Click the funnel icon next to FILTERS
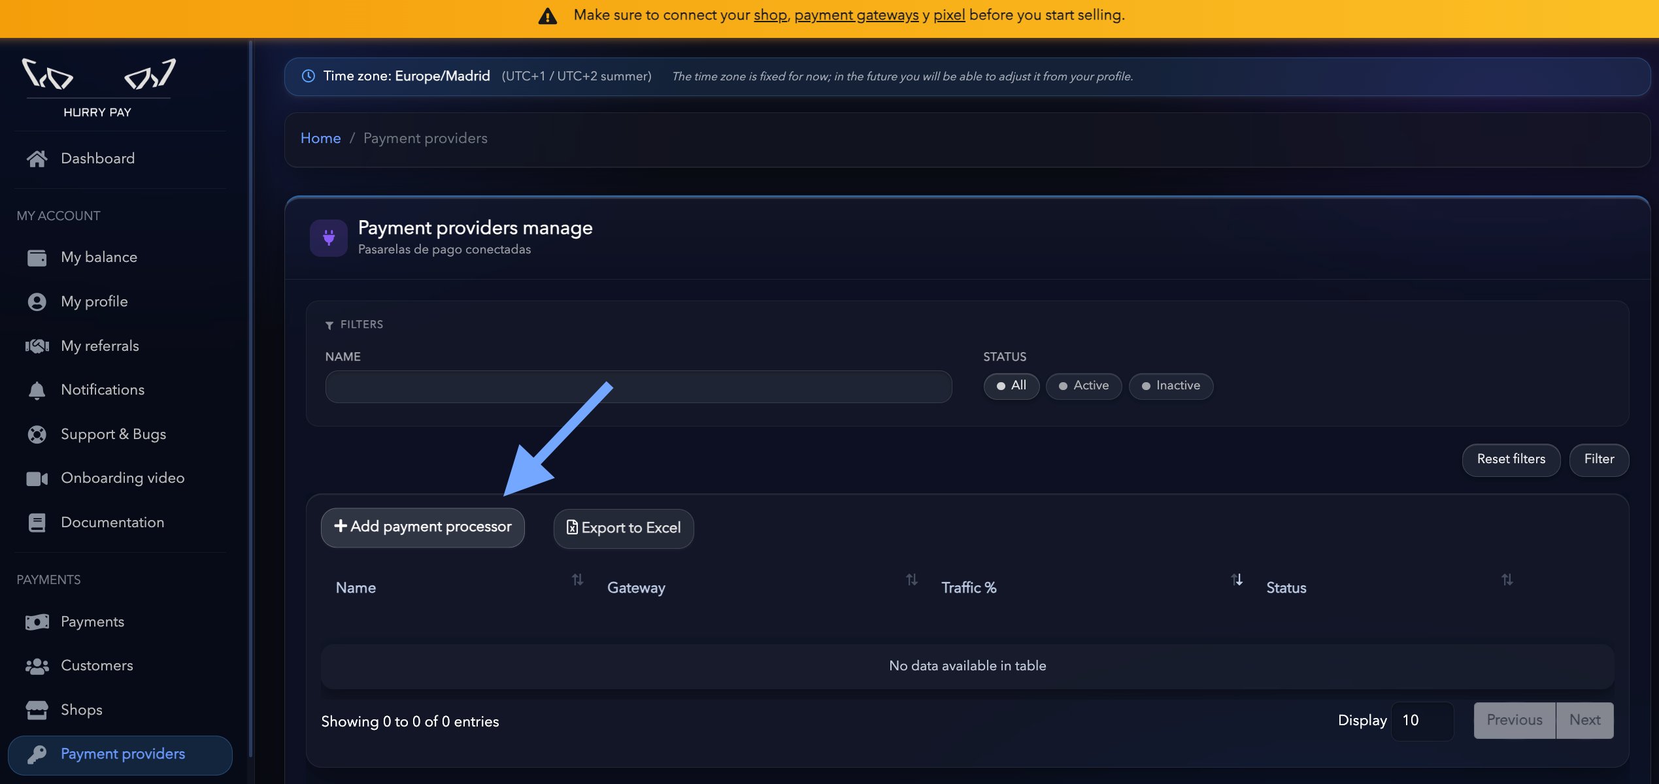Screen dimensions: 1659x784 pyautogui.click(x=329, y=325)
